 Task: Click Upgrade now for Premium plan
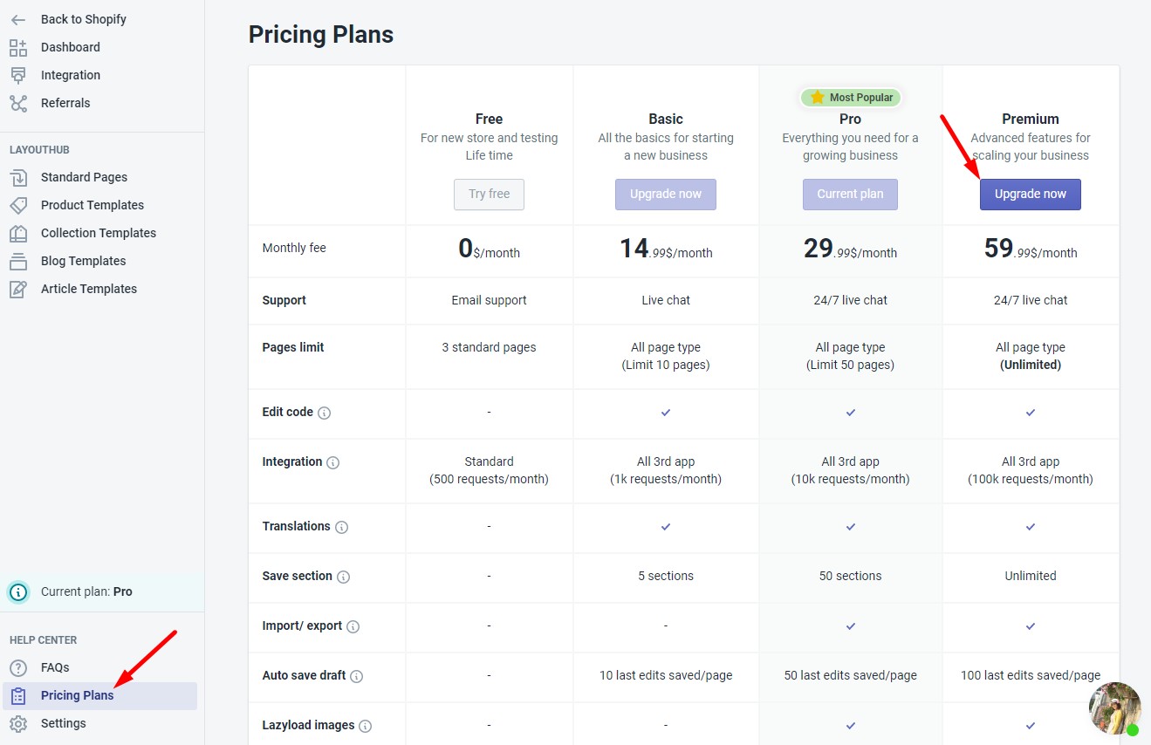[x=1030, y=194]
